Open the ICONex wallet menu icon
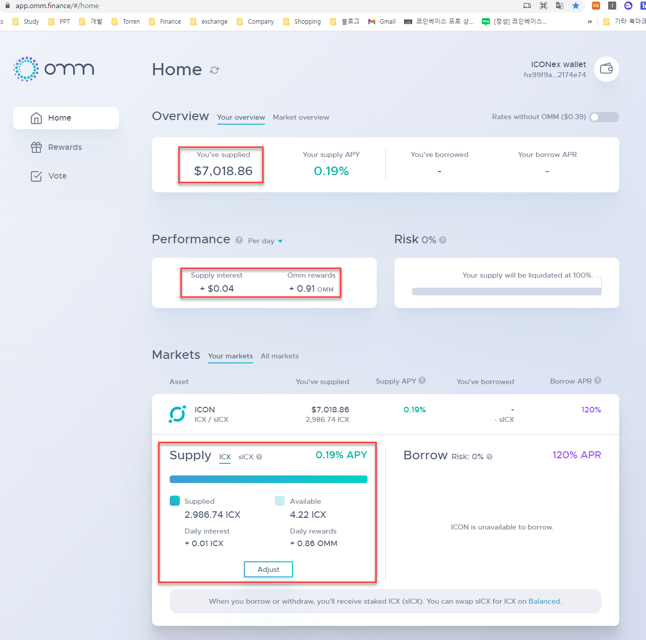 607,69
